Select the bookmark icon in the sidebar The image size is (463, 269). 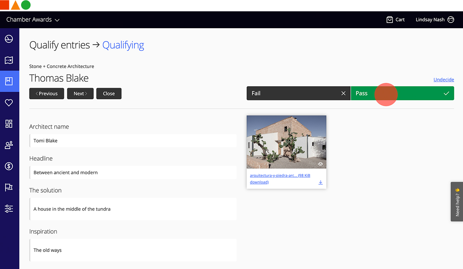pos(9,81)
